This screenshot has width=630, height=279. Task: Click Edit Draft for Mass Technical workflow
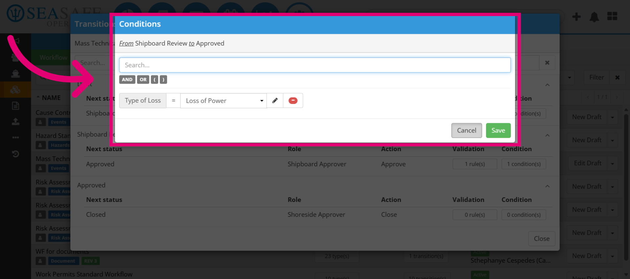(x=588, y=163)
